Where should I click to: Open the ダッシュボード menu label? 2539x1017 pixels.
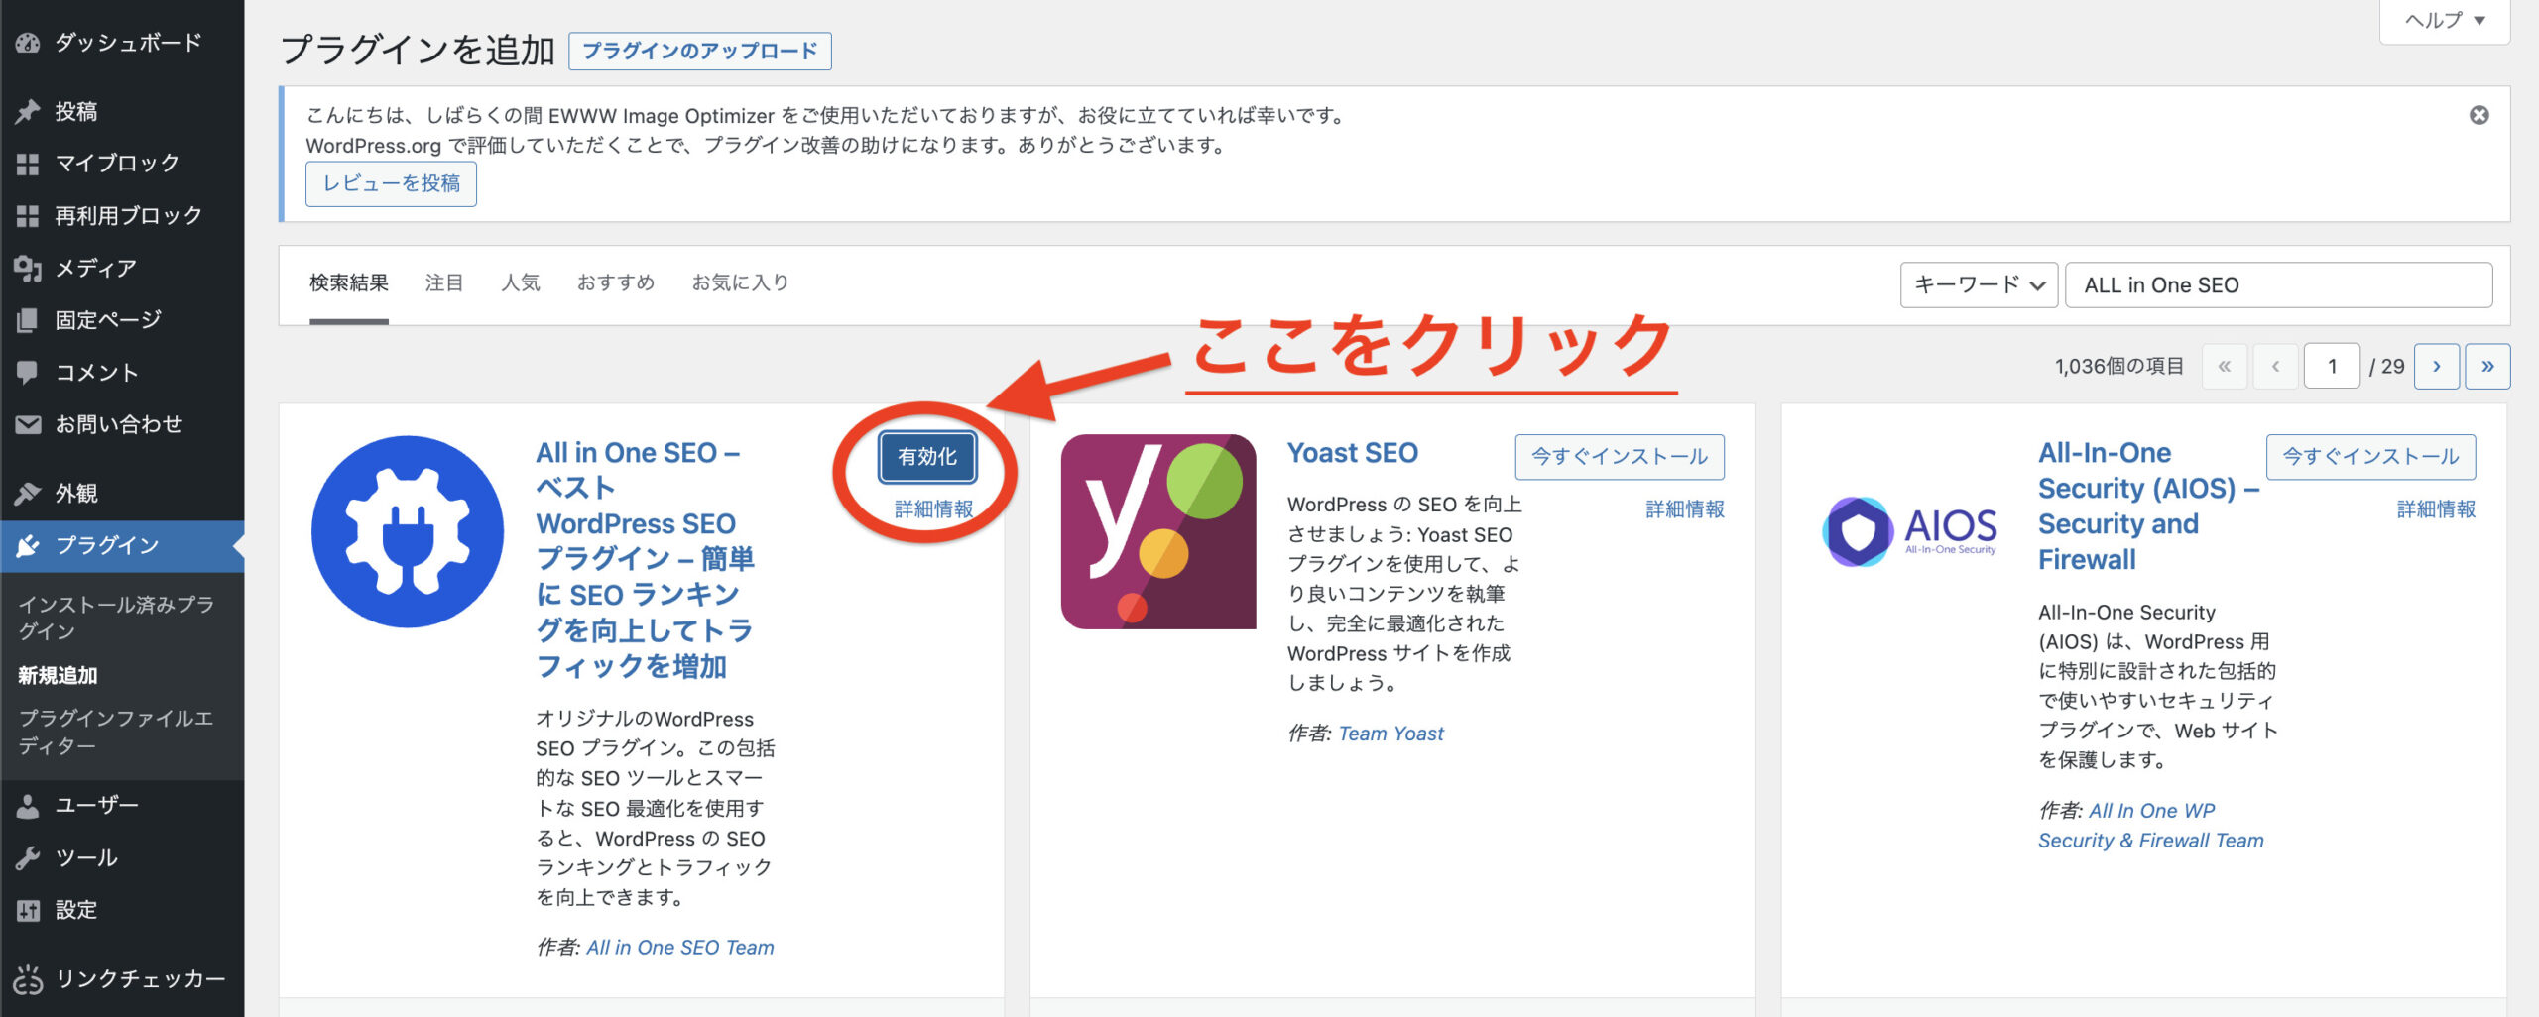[129, 43]
